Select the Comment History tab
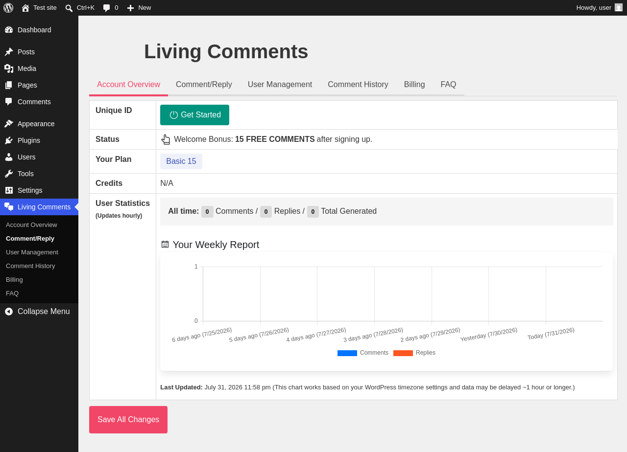The height and width of the screenshot is (452, 627). tap(358, 85)
